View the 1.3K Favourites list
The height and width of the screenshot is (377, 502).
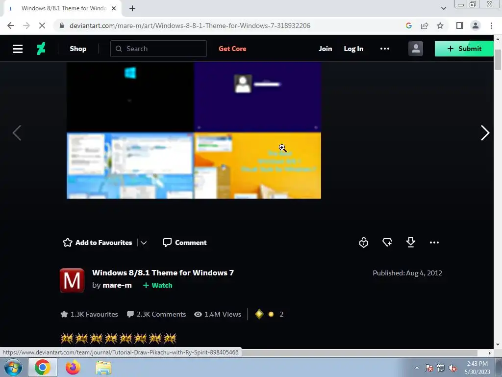(89, 314)
